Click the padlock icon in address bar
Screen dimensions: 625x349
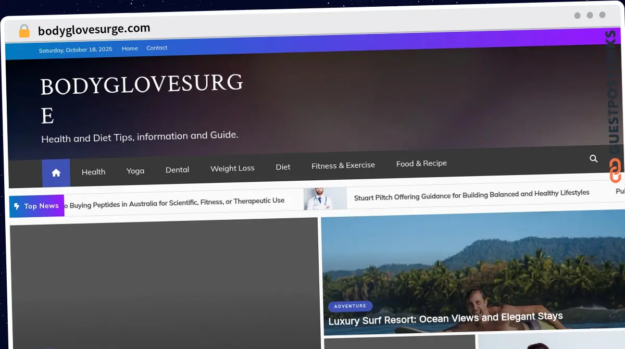pos(24,31)
